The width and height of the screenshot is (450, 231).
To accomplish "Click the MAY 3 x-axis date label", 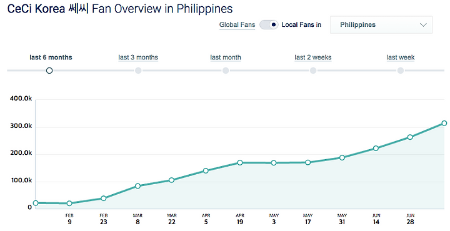I will tap(274, 219).
